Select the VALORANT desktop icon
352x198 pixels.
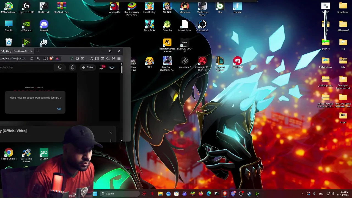tap(237, 63)
